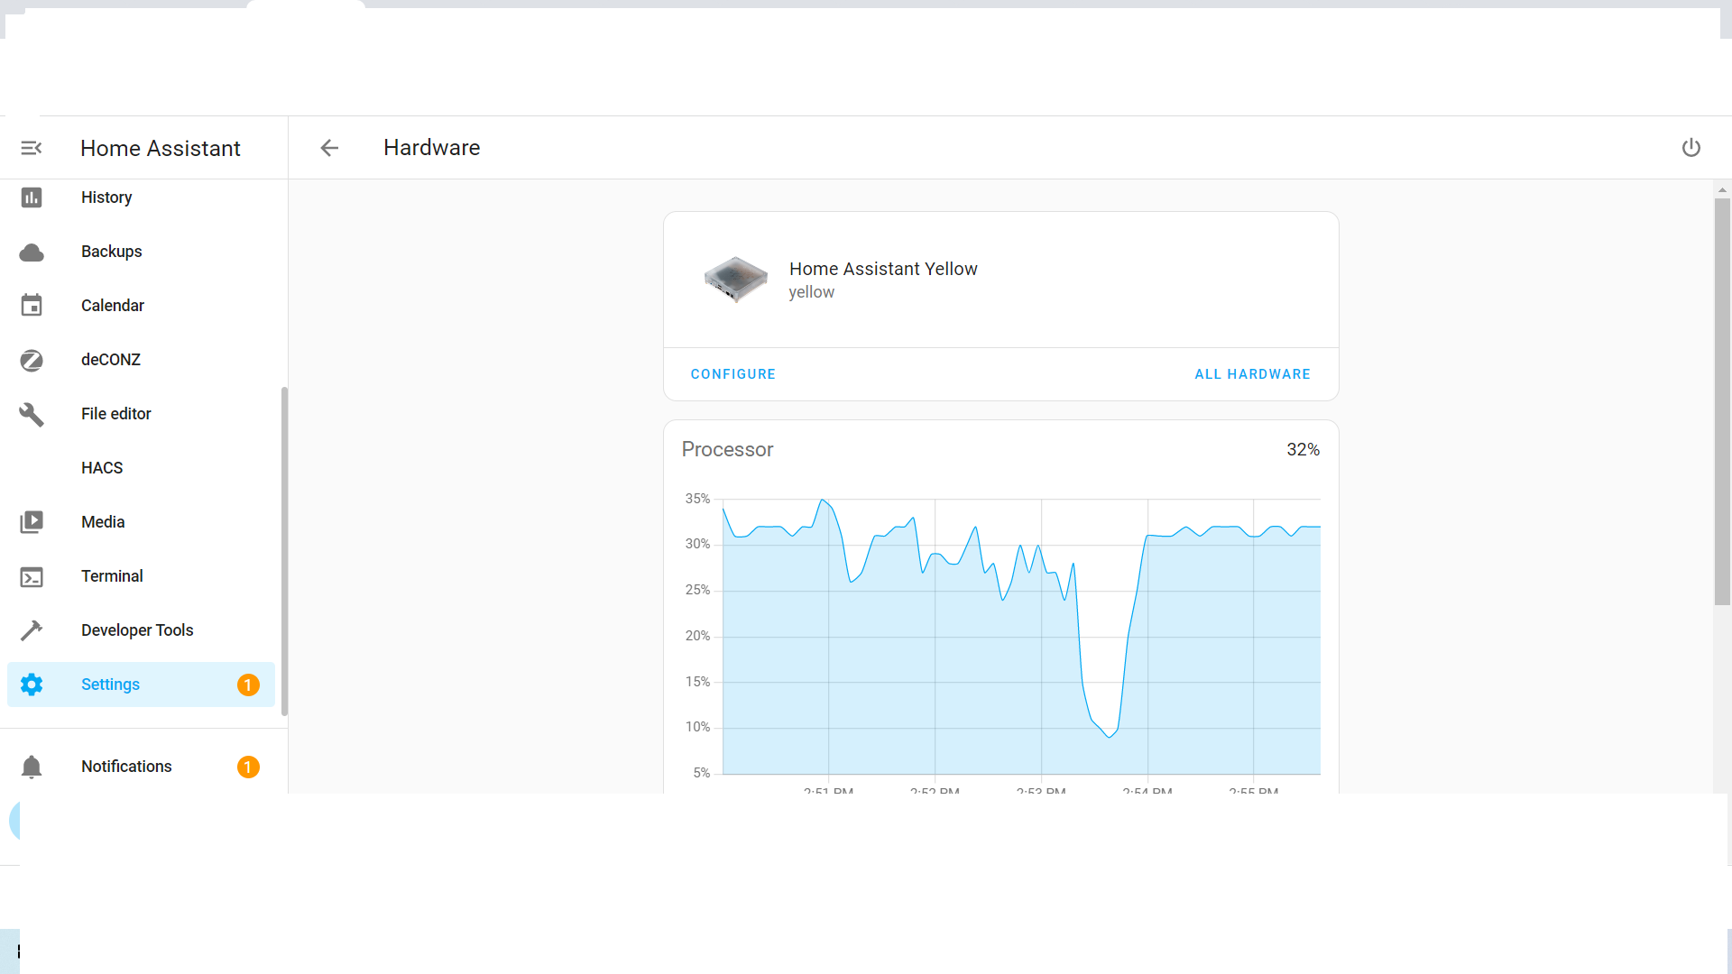Screen dimensions: 1732x974
Task: Click the Home Assistant Yellow device thumbnail
Action: tap(735, 280)
